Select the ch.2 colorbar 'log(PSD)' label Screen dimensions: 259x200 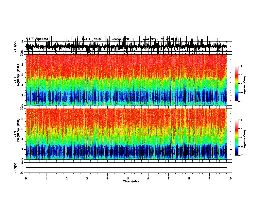click(245, 139)
